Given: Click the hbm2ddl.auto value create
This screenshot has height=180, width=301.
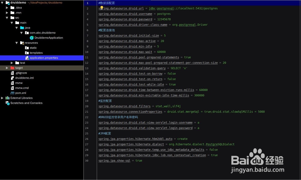Looking at the screenshot, I should point(182,139).
